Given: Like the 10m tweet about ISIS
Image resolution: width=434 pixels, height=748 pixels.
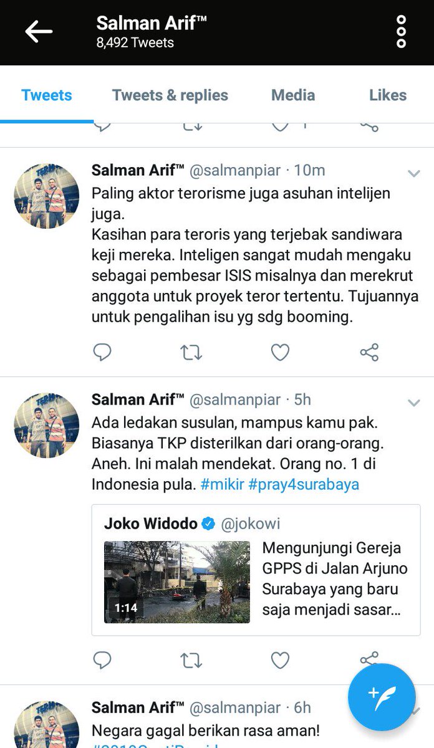Looking at the screenshot, I should click(281, 353).
